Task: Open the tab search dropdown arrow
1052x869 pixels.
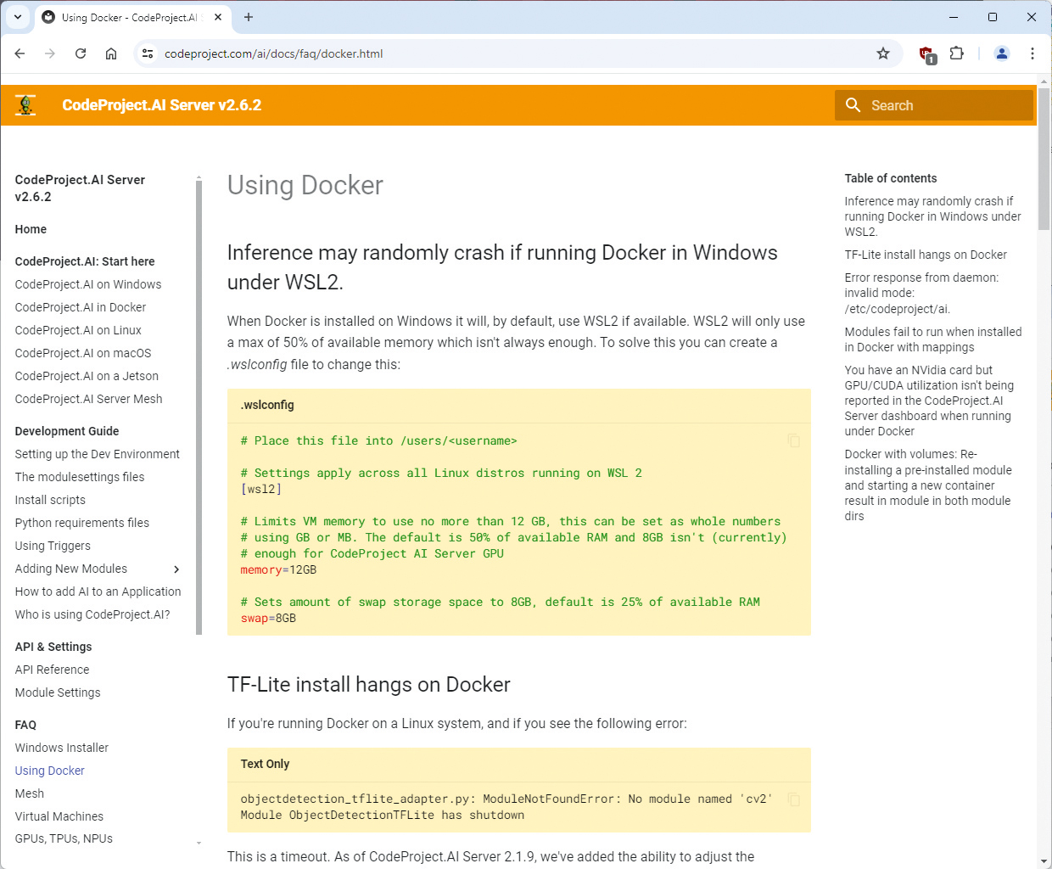Action: pyautogui.click(x=18, y=17)
